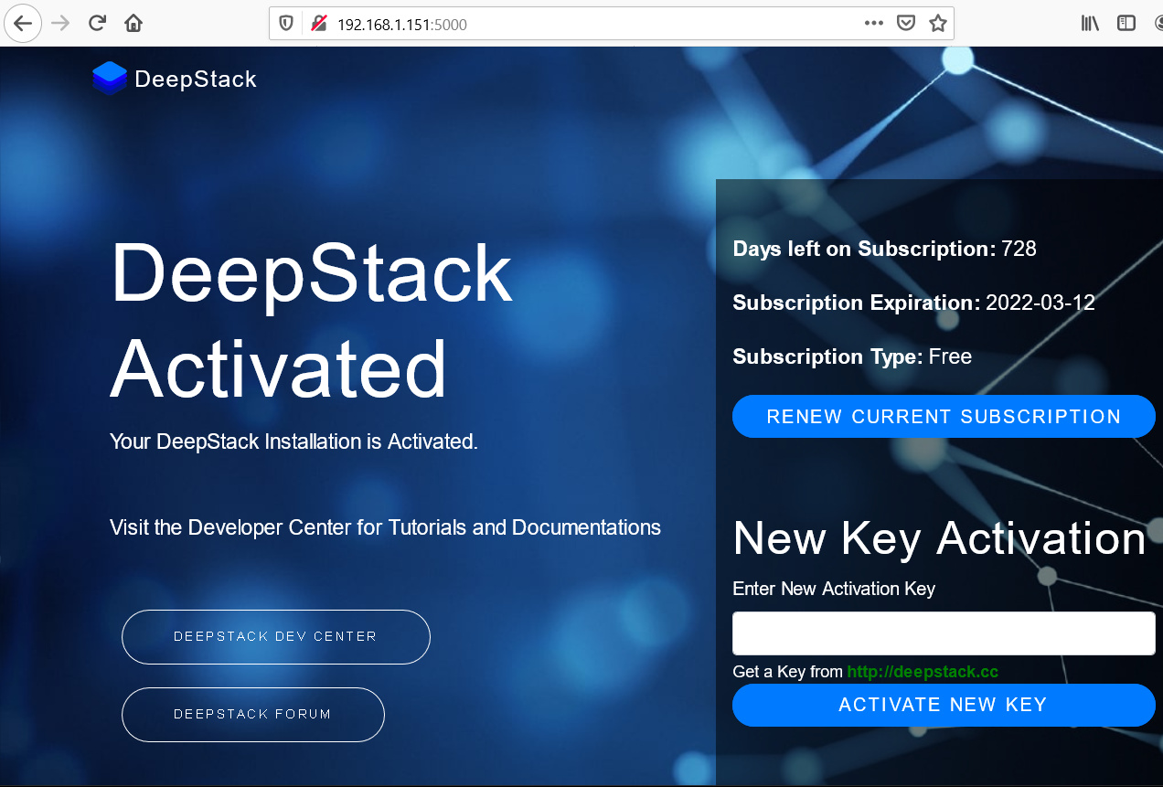The height and width of the screenshot is (787, 1163).
Task: Click the blocked camera permission icon
Action: coord(317,23)
